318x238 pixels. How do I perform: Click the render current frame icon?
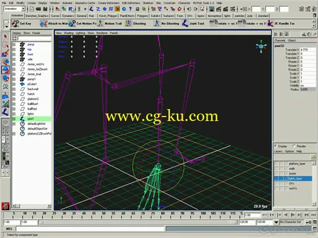coord(219,9)
